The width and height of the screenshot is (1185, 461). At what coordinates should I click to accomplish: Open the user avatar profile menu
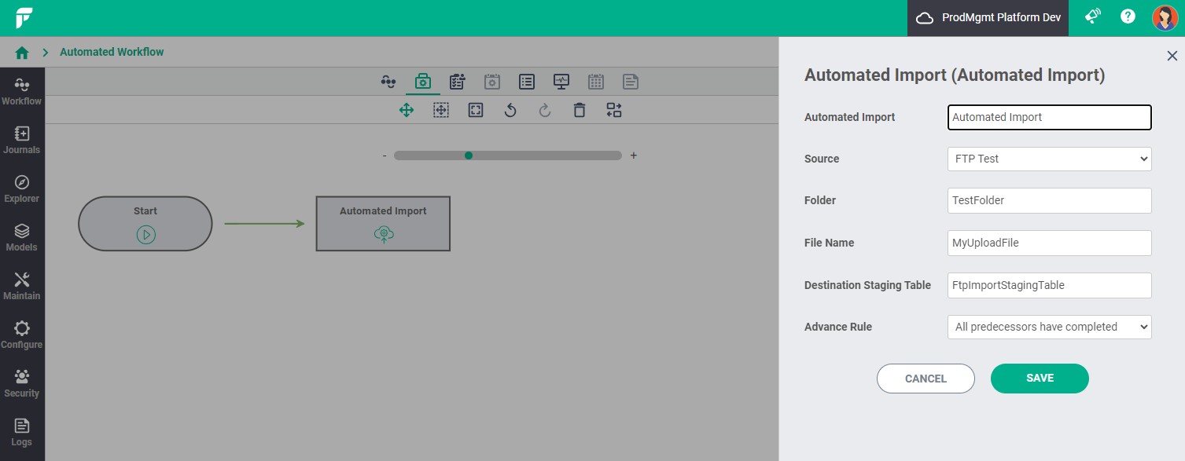click(x=1165, y=17)
